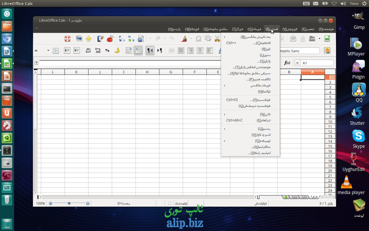Open the (O) Format menu
369x231 pixels.
[254, 29]
